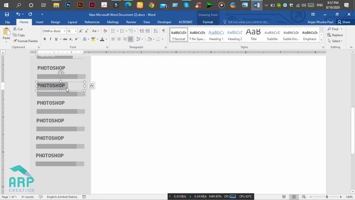This screenshot has width=355, height=200.
Task: Open Find in the Editing group
Action: tap(333, 29)
